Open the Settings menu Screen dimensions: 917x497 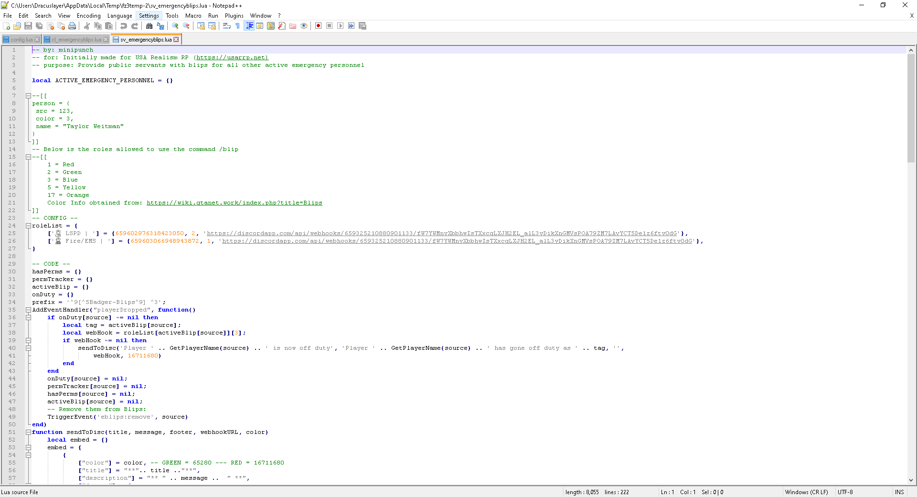coord(149,15)
